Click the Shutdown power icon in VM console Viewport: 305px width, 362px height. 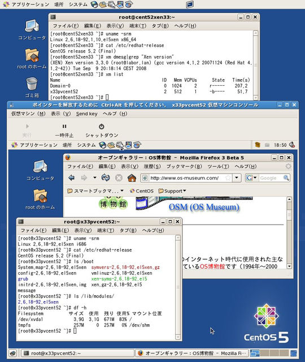point(102,127)
